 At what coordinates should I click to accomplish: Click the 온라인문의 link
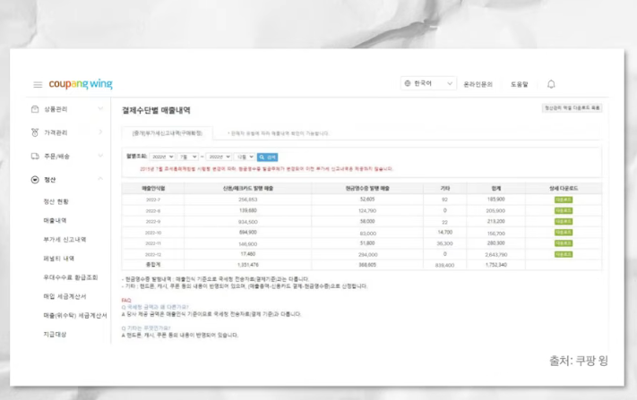[478, 84]
